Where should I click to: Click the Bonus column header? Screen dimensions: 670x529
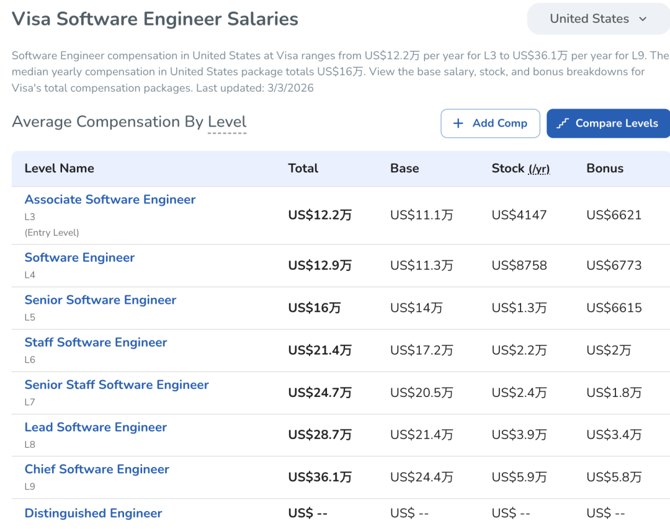click(x=605, y=169)
